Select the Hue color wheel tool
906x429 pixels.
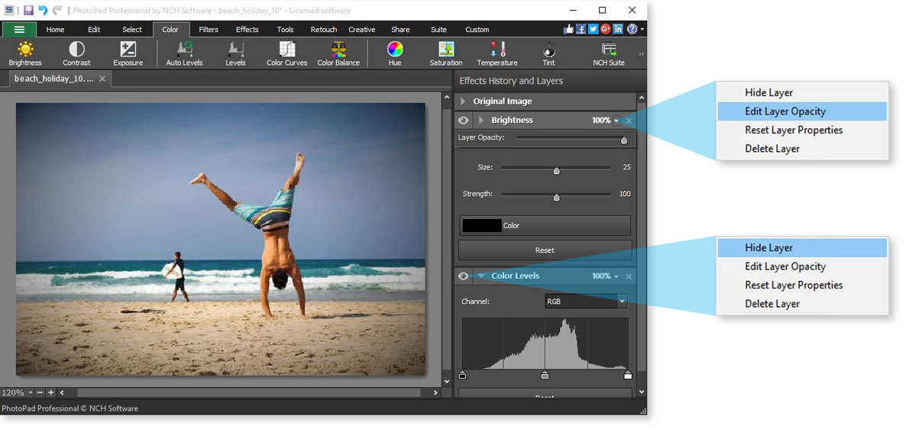pos(395,50)
